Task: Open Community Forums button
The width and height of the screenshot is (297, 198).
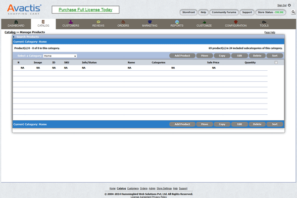Action: [x=224, y=12]
